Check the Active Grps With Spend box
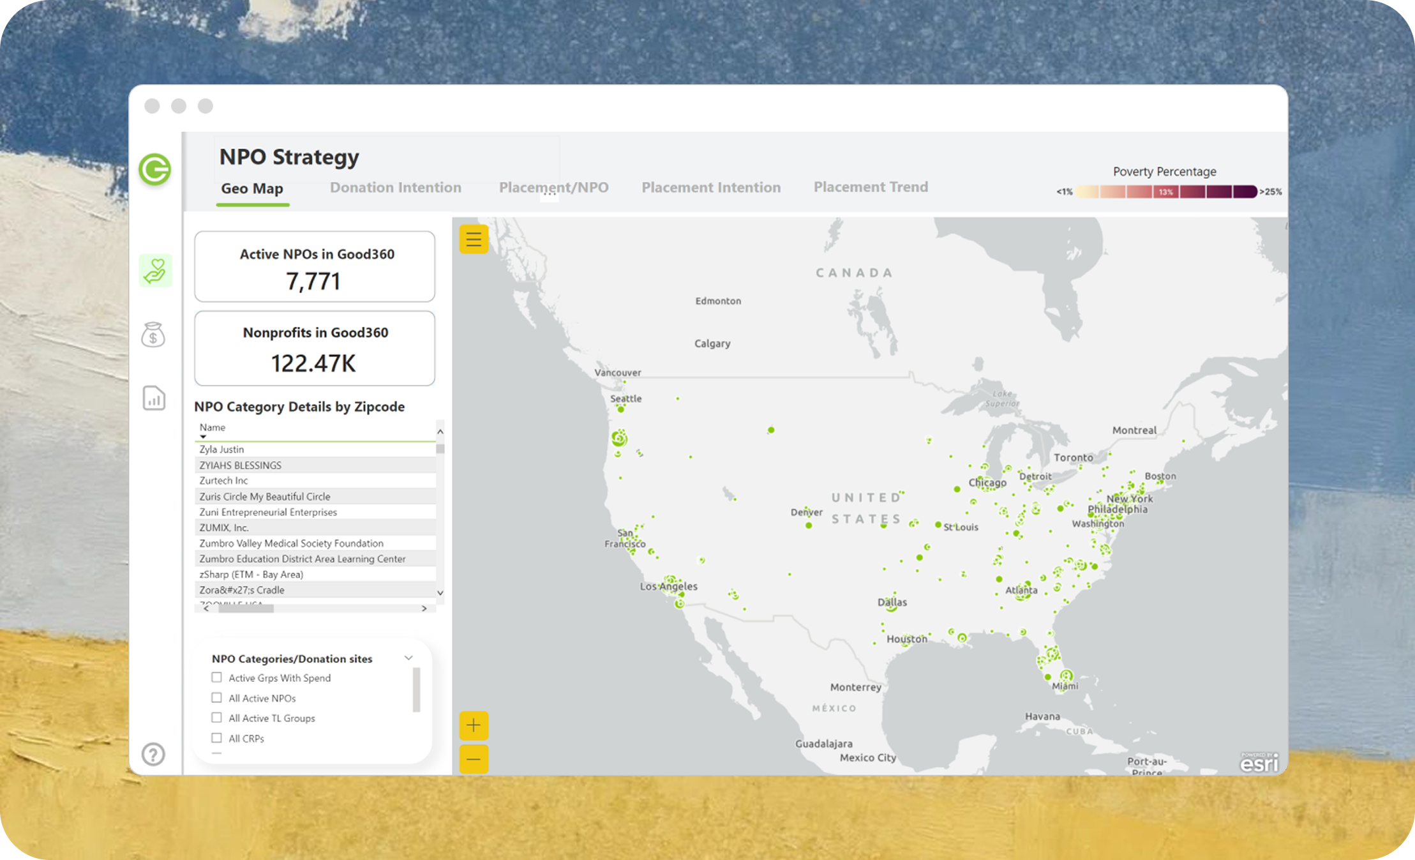Viewport: 1415px width, 860px height. [x=217, y=677]
